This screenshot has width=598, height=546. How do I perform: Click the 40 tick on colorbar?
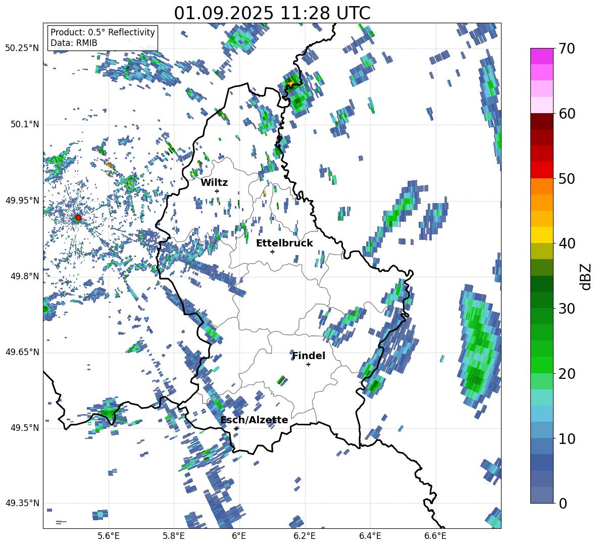[x=567, y=243]
